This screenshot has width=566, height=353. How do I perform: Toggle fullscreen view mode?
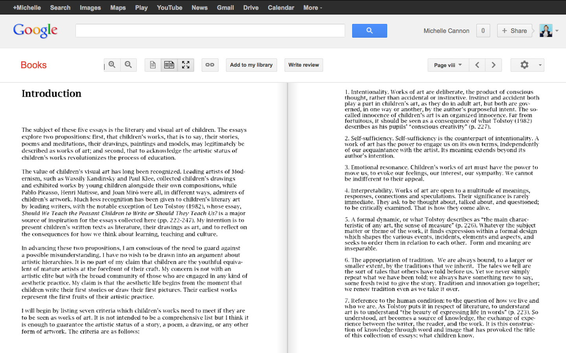186,65
